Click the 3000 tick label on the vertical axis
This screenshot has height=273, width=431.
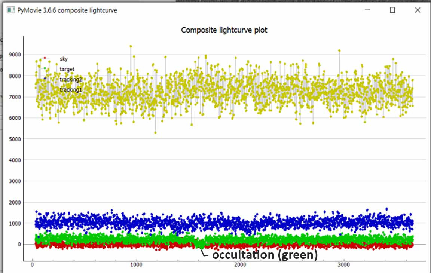(x=15, y=181)
